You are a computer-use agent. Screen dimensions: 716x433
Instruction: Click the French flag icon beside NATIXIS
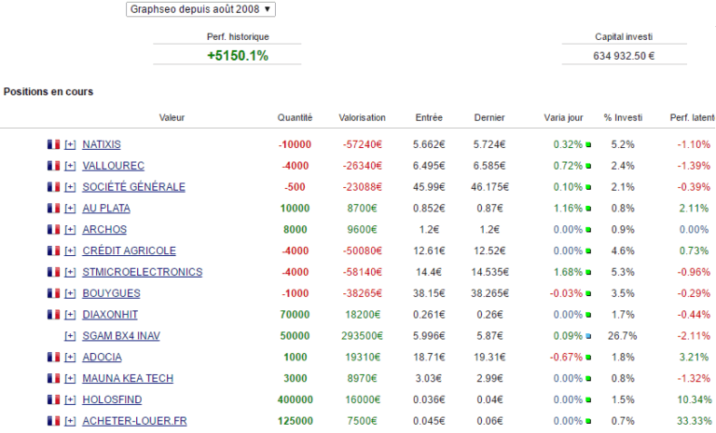(53, 144)
